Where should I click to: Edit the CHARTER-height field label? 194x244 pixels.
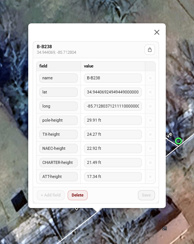[x=58, y=163]
